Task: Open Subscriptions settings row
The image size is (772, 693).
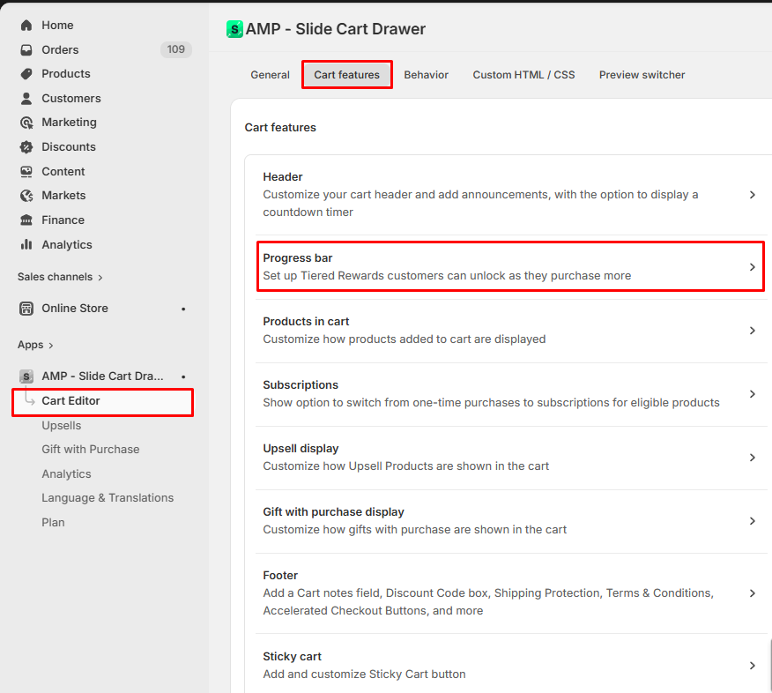Action: tap(511, 394)
